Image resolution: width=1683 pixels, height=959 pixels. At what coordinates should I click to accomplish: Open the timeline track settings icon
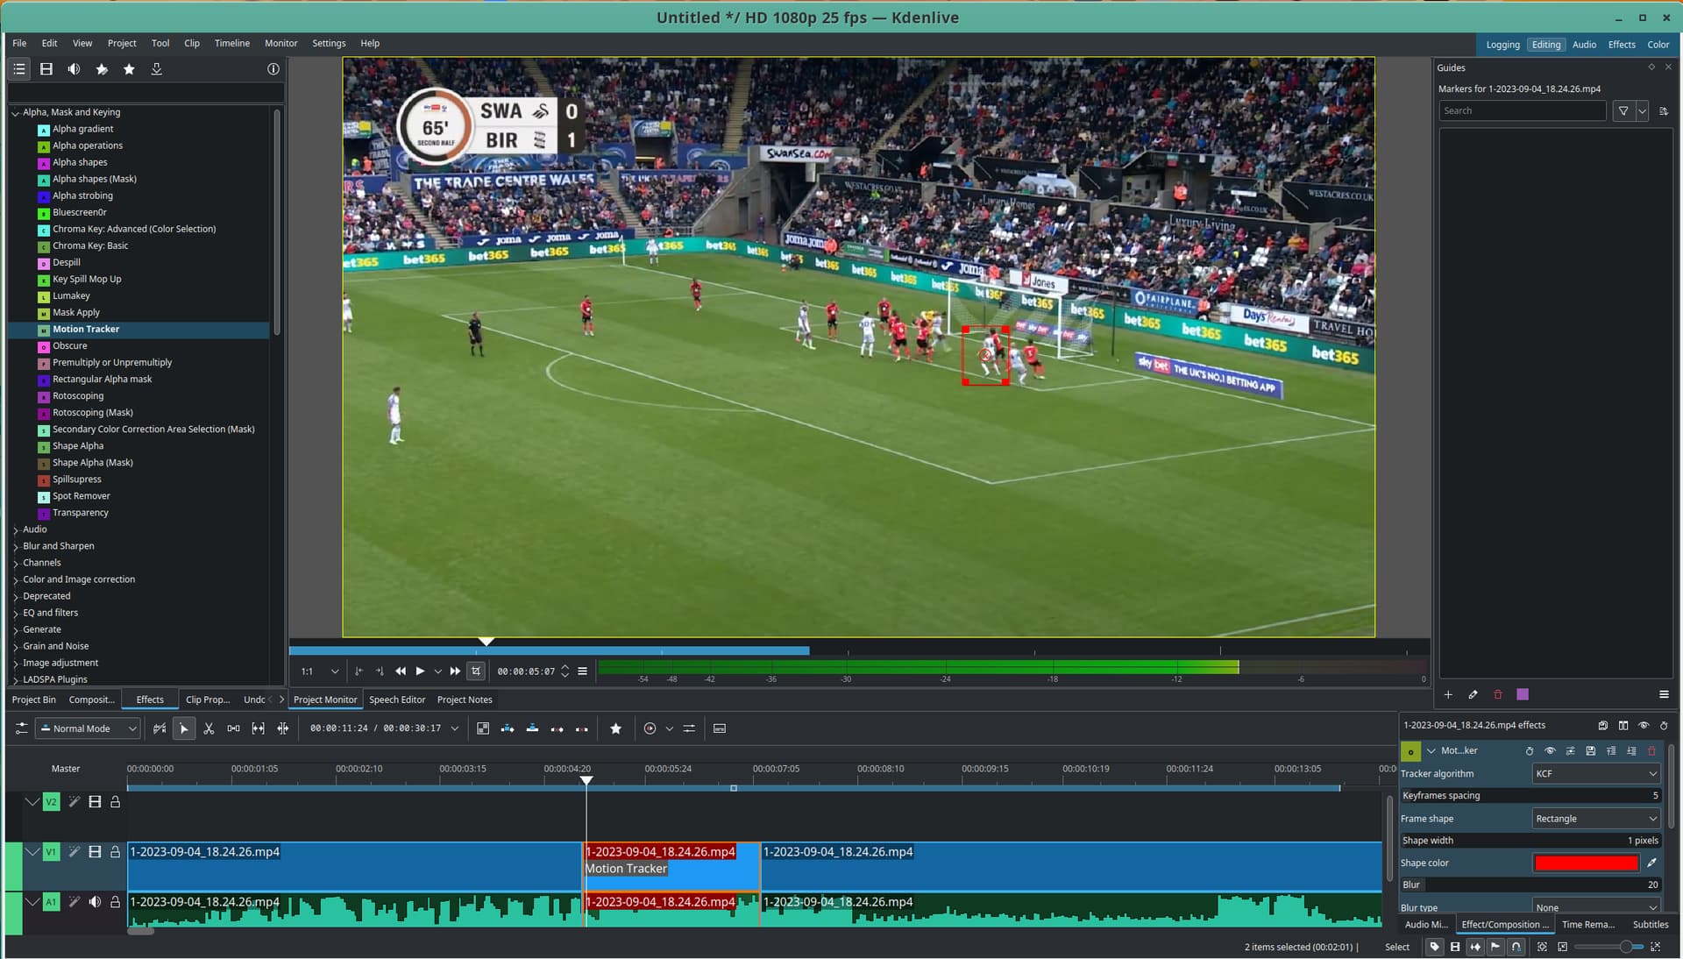[x=21, y=728]
